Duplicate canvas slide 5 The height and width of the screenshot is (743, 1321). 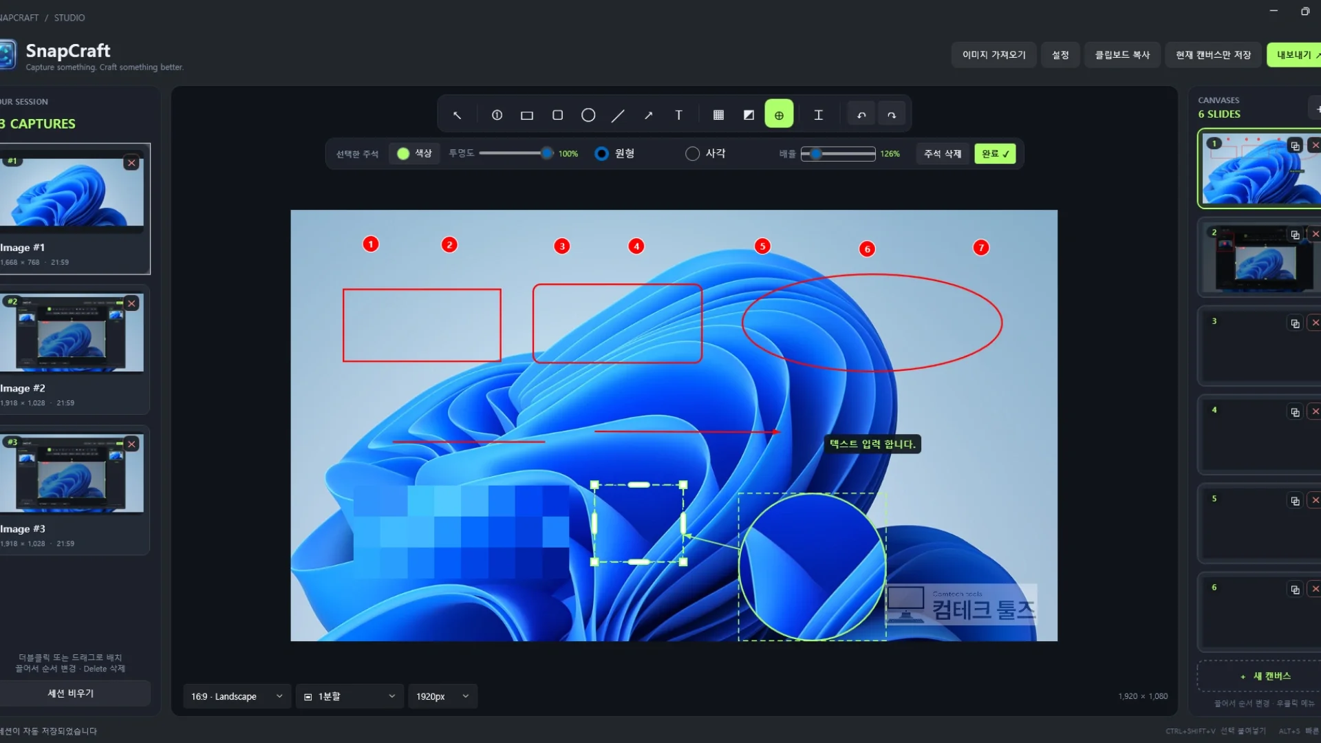point(1295,501)
